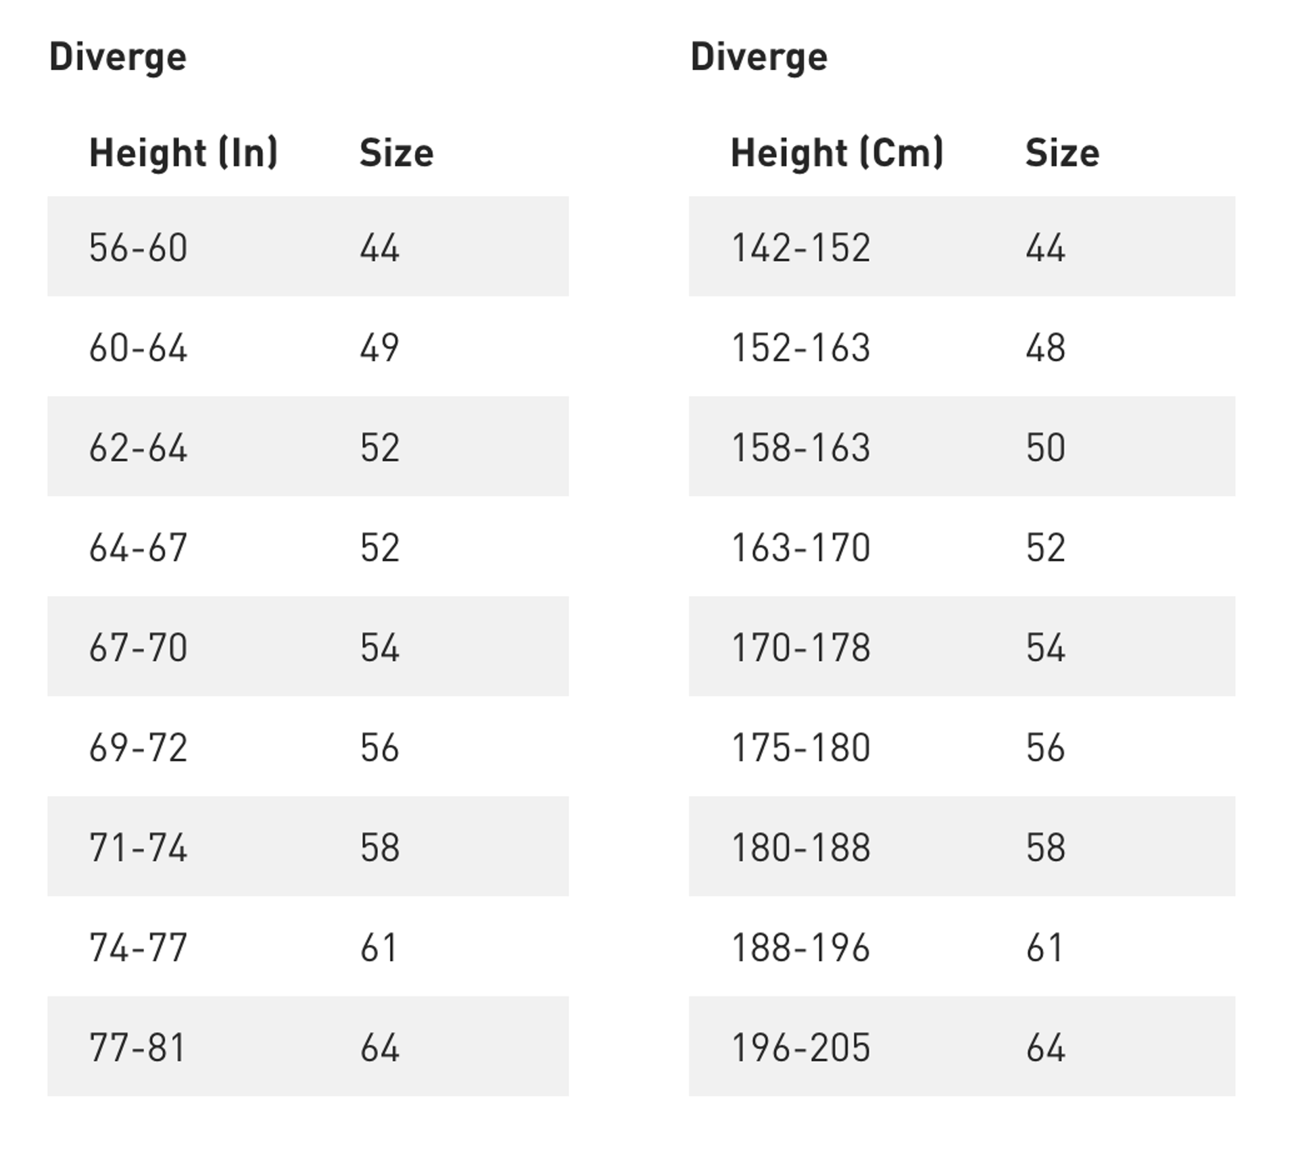The width and height of the screenshot is (1298, 1155).
Task: Select the 77-81 inch height cell
Action: coord(138,1048)
